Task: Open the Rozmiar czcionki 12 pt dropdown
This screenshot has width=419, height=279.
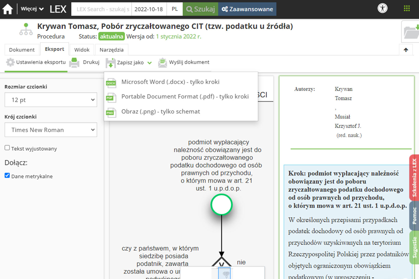Action: pyautogui.click(x=51, y=100)
